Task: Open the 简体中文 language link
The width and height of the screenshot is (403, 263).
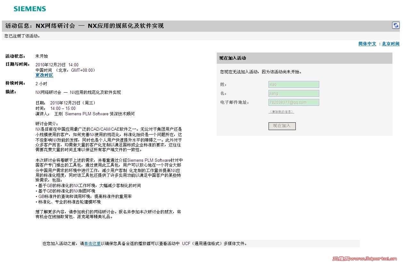Action: pyautogui.click(x=367, y=44)
